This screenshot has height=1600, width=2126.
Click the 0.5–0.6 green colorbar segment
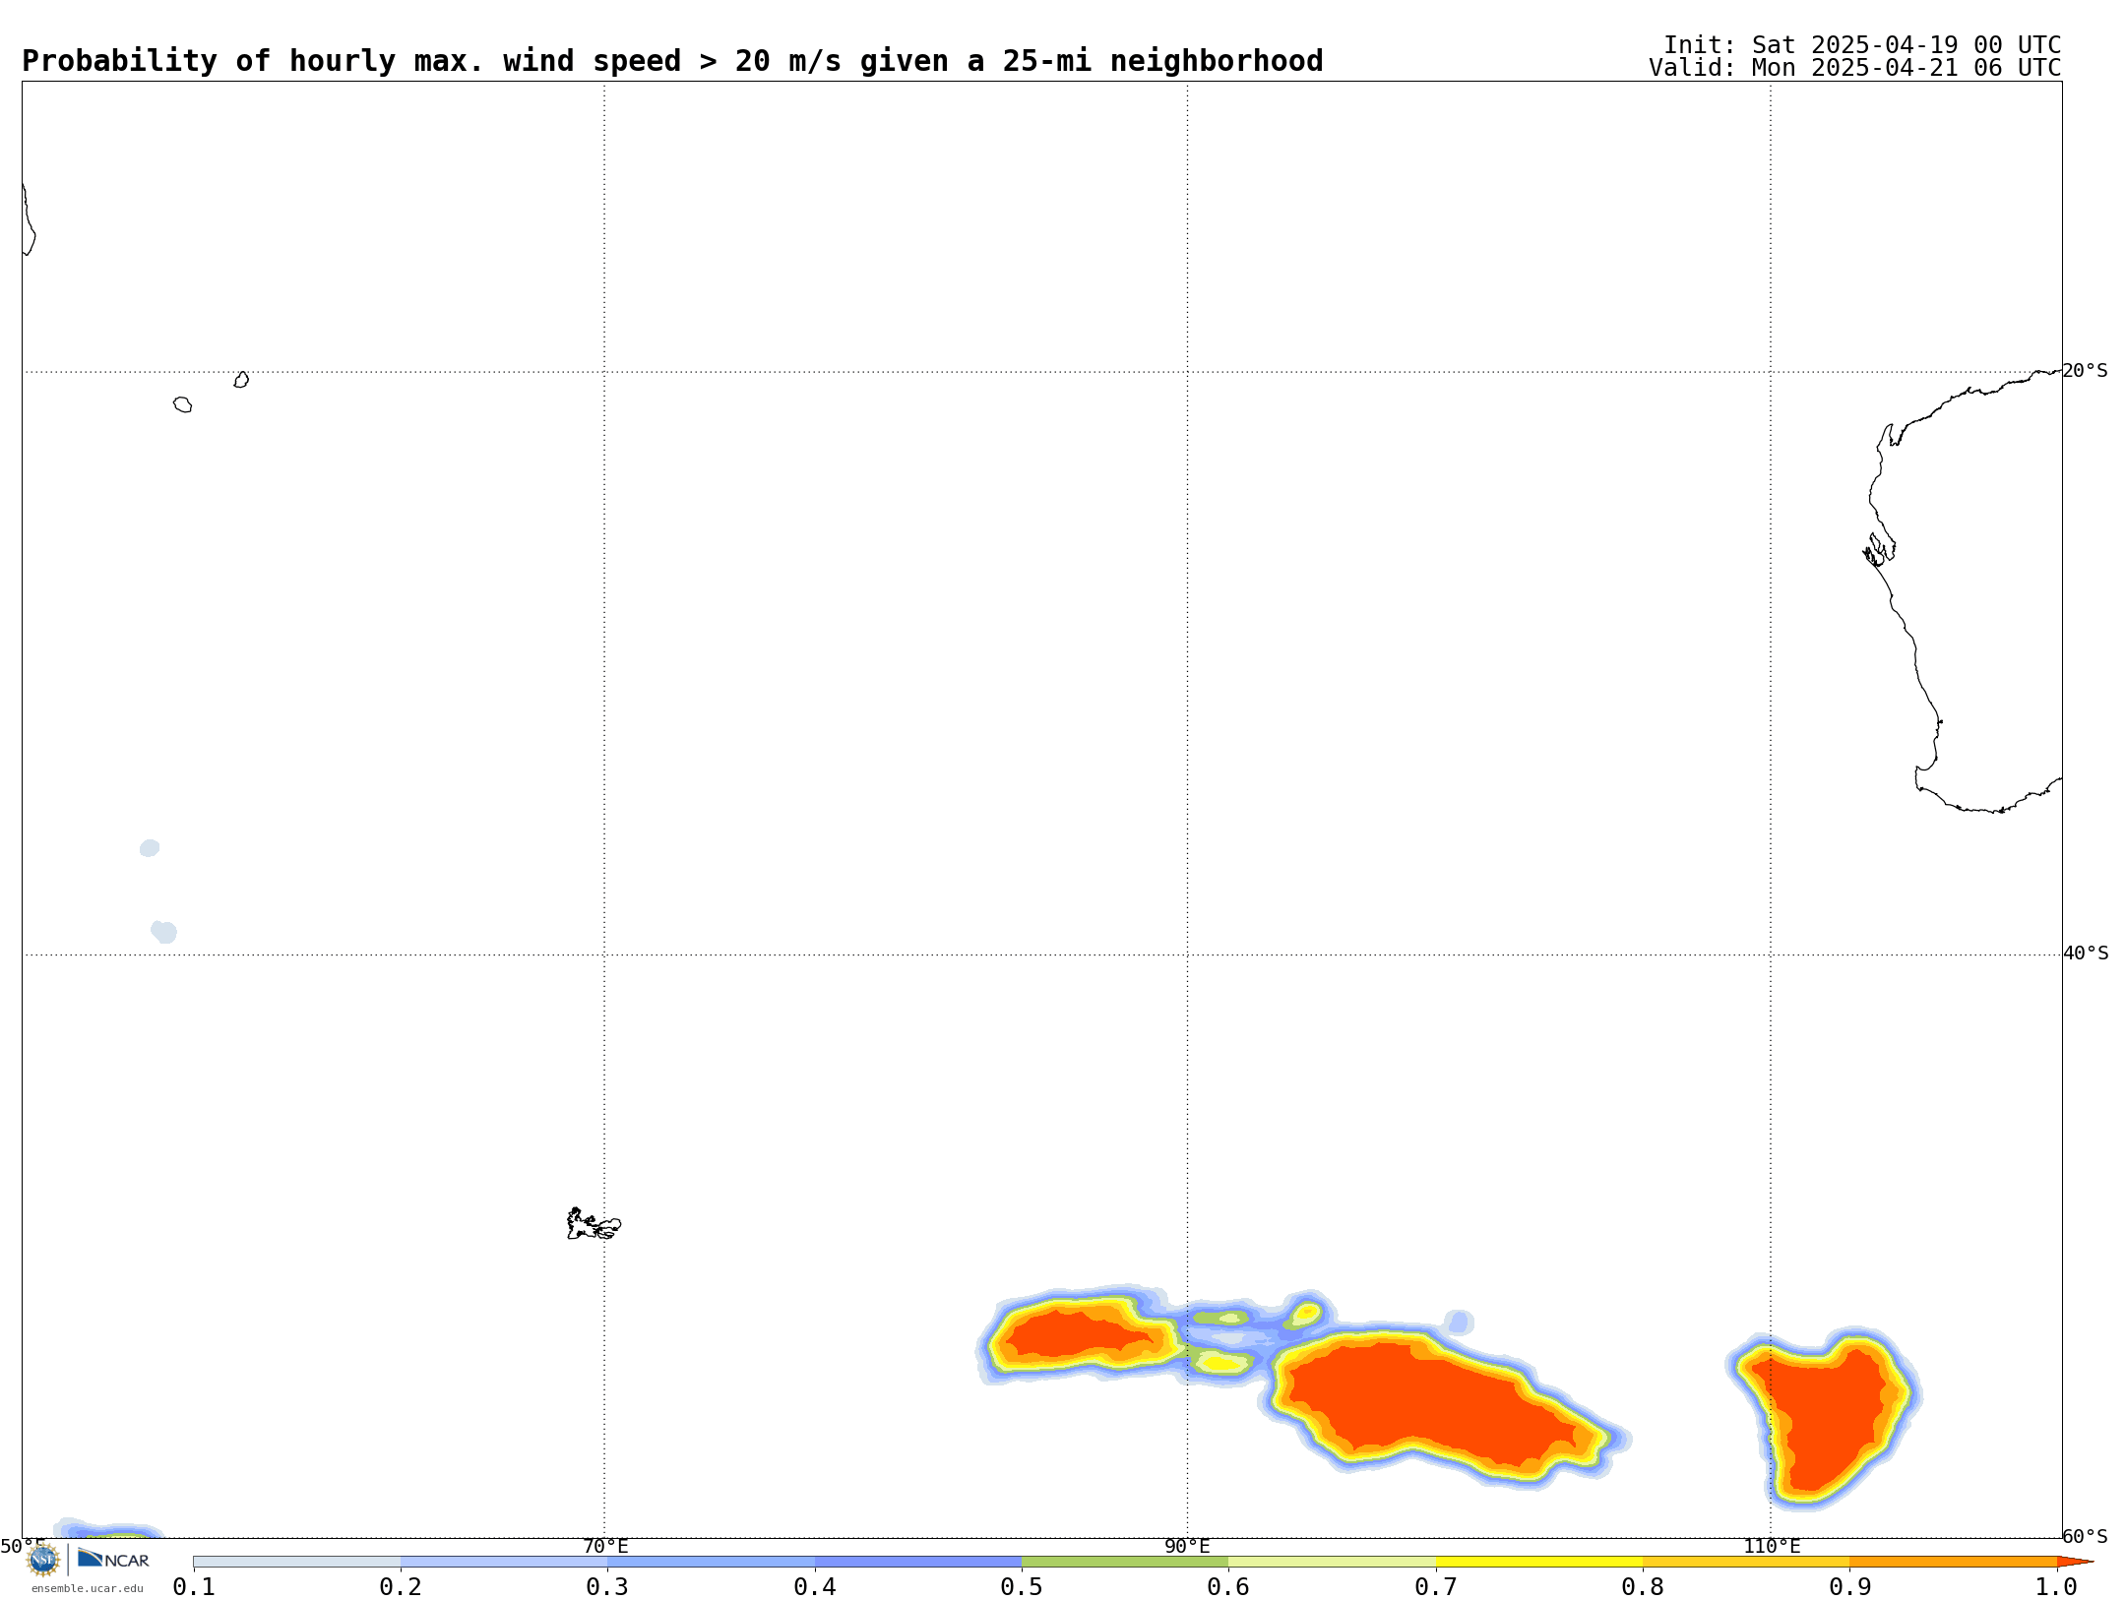1125,1562
